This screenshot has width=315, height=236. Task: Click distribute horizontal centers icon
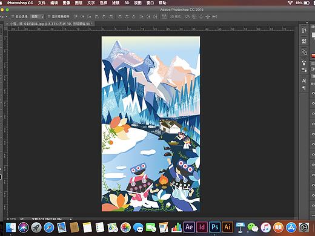(148, 16)
